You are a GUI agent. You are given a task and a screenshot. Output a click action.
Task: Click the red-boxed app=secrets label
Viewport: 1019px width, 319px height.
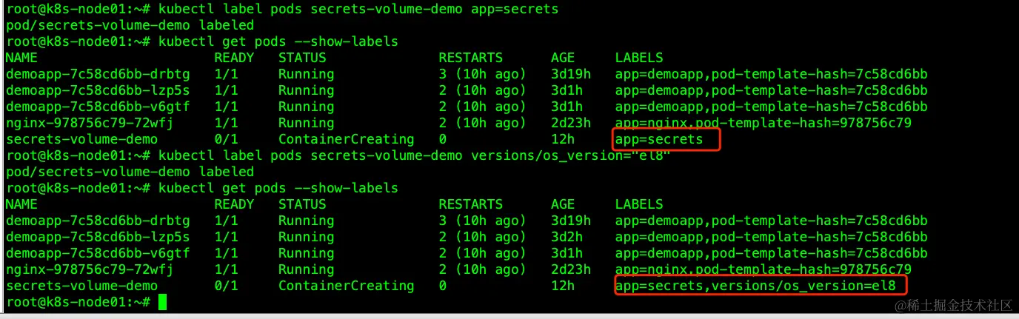tap(658, 139)
